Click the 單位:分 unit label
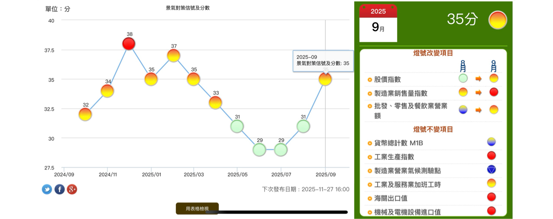Viewport: 553px width, 219px height. (57, 9)
